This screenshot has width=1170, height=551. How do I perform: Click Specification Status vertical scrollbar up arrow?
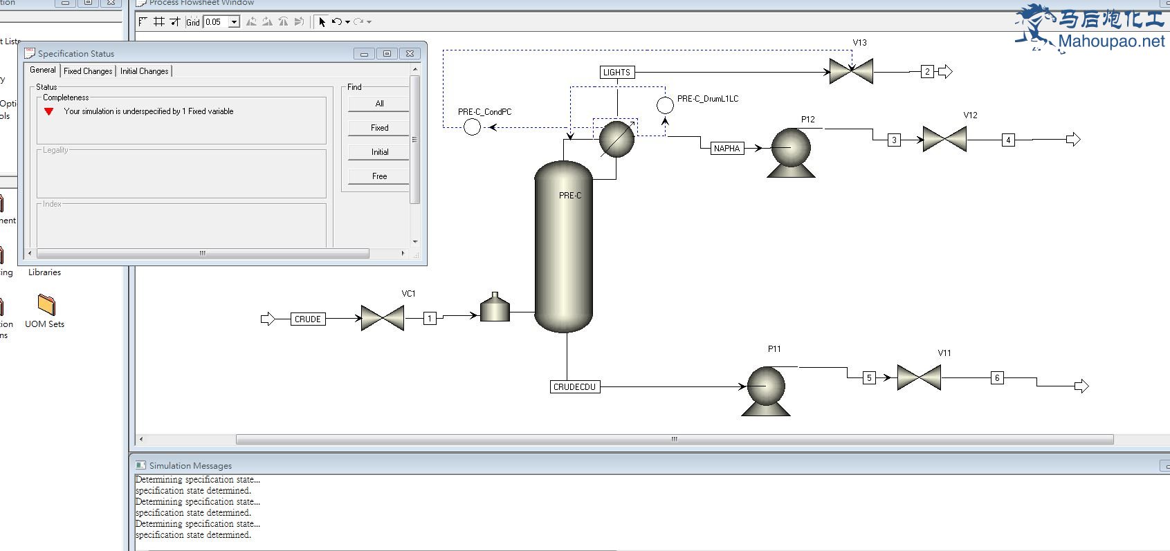415,69
